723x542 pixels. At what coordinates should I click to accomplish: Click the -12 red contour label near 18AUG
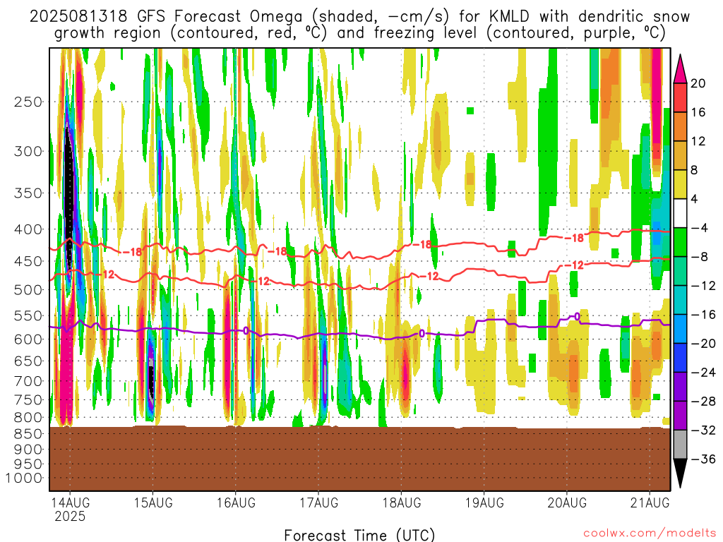pyautogui.click(x=429, y=276)
